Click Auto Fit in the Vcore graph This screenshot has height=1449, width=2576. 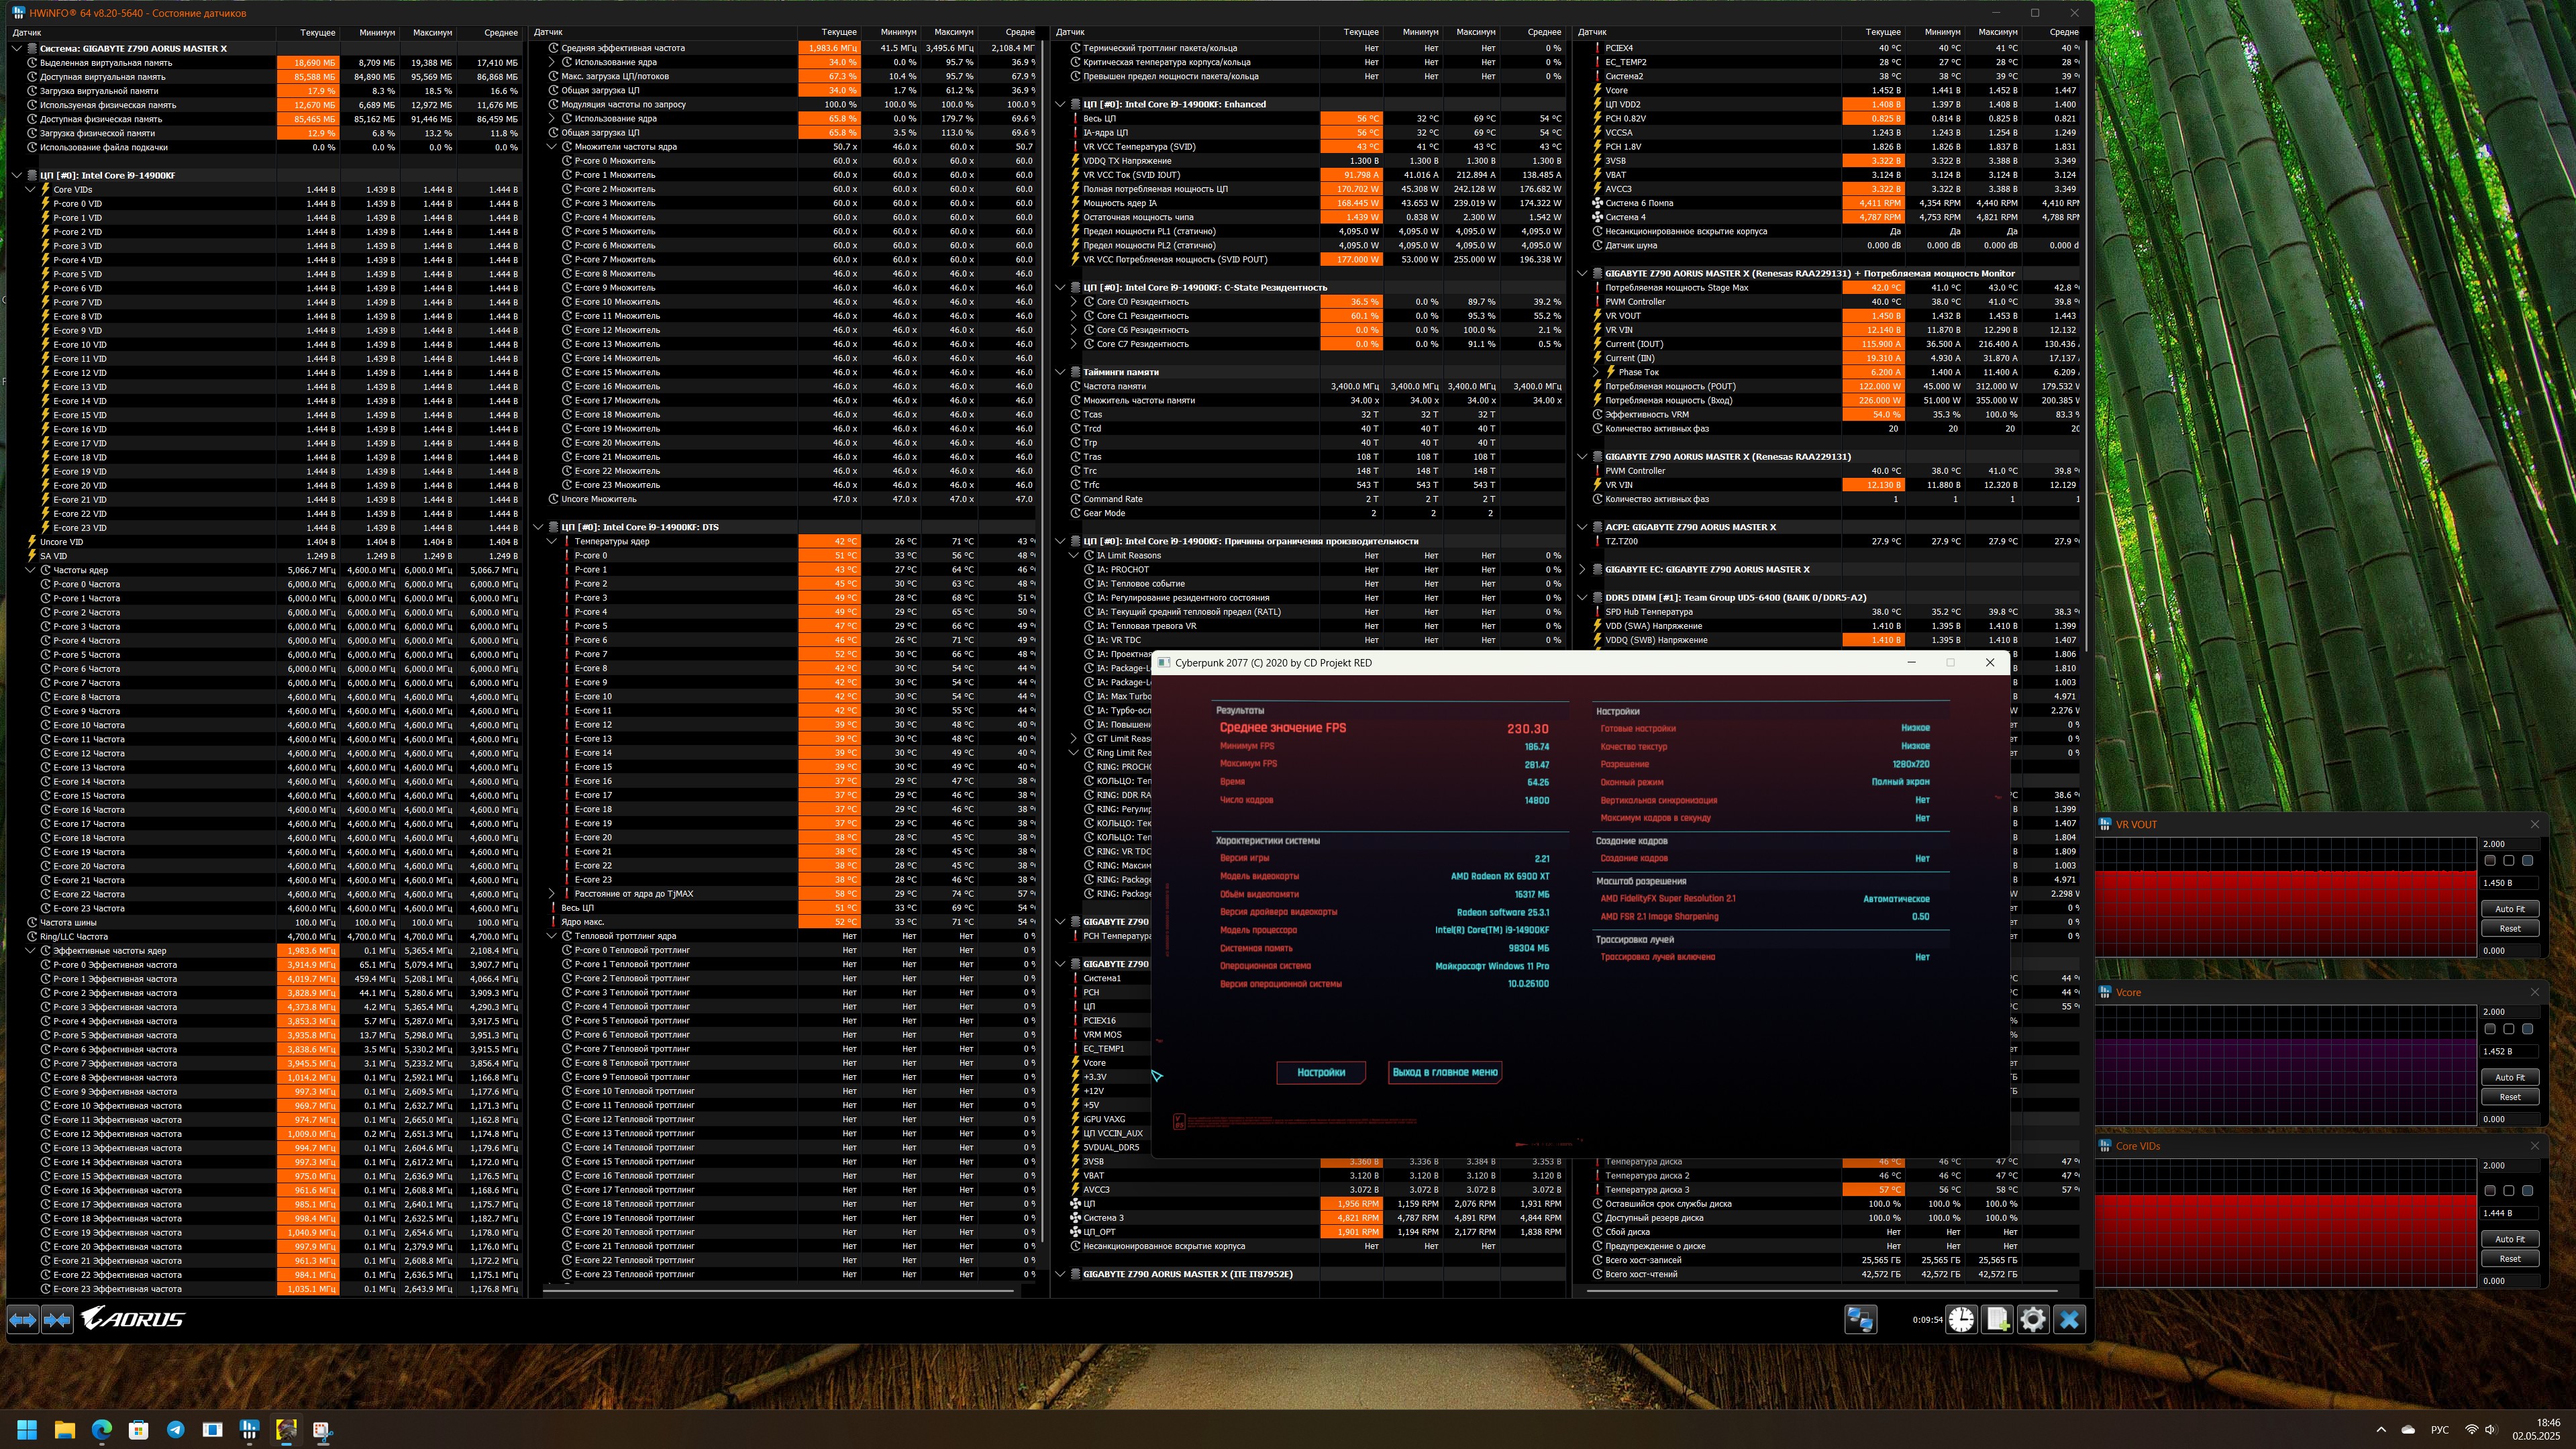click(x=2509, y=1077)
